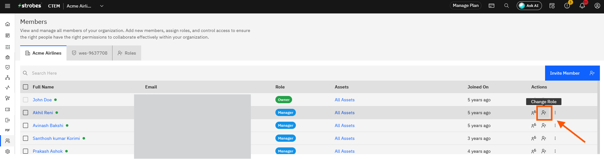Screen dimensions: 604x159
Task: Tick the checkbox for Avinash Bakshi
Action: coord(26,125)
